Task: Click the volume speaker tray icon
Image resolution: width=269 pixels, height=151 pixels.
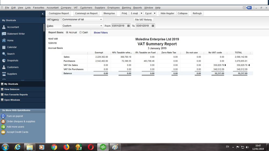Action: tap(247, 147)
